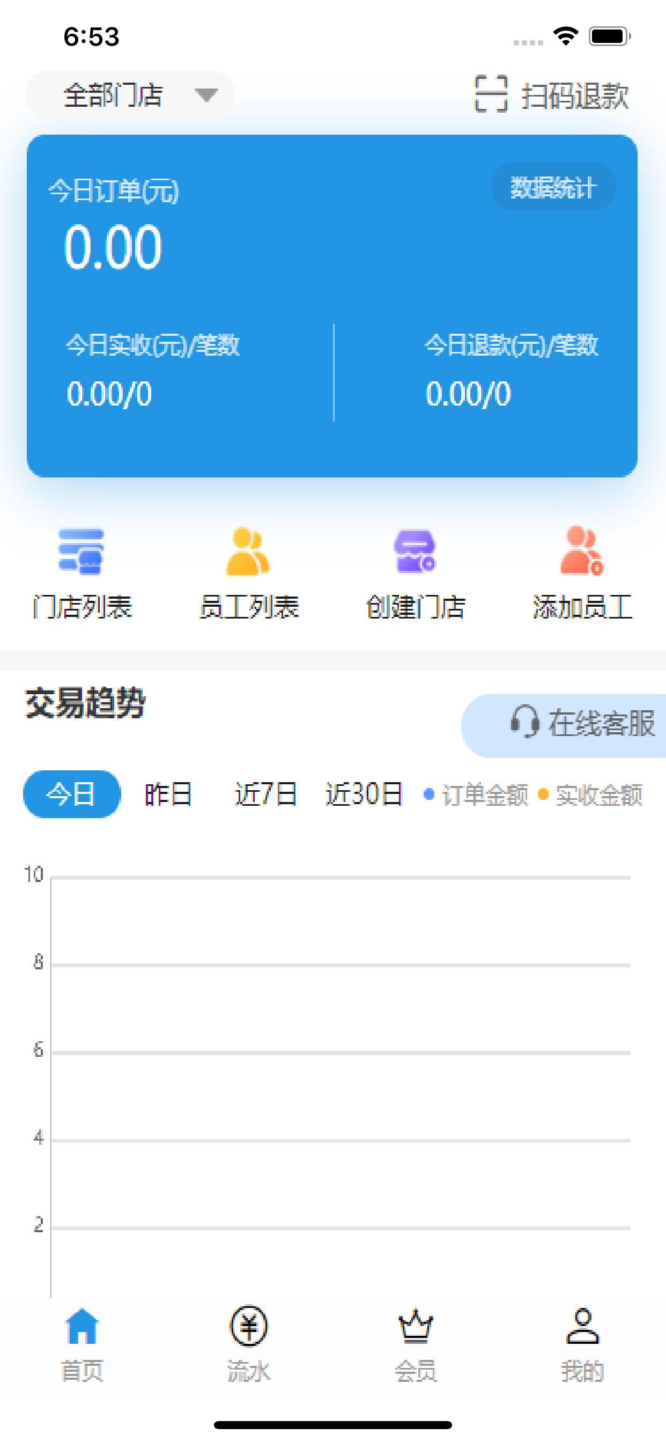The image size is (666, 1442).
Task: Tap the battery status icon
Action: point(610,36)
